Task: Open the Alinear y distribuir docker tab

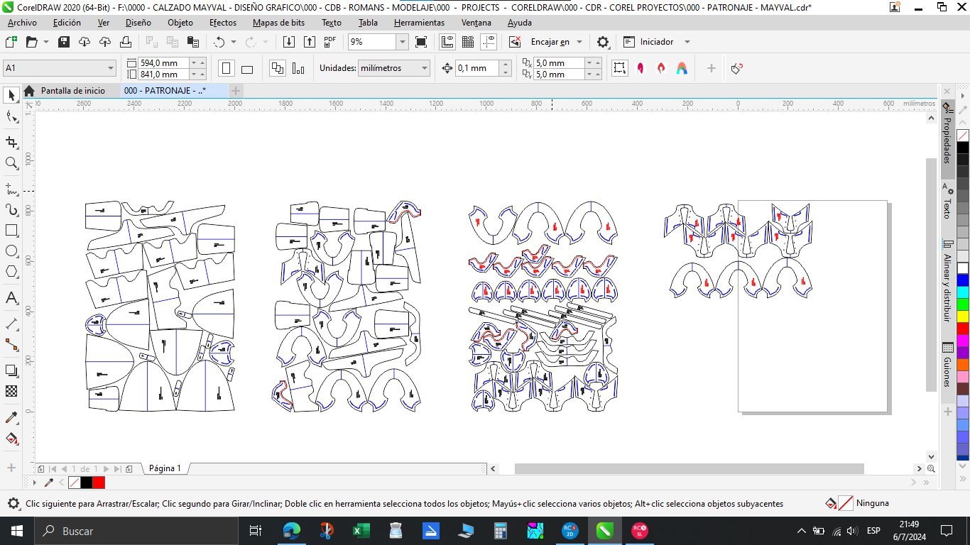Action: (947, 280)
